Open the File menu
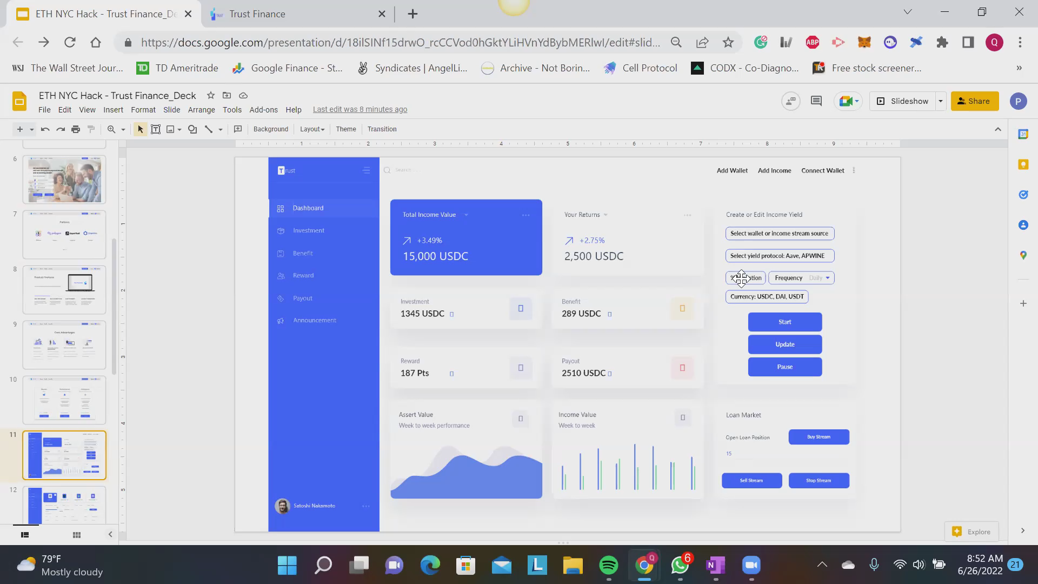The image size is (1038, 584). [44, 110]
